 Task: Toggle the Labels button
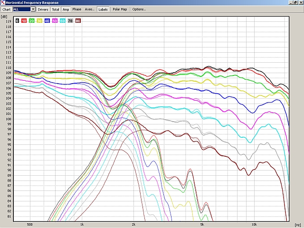tap(103, 9)
